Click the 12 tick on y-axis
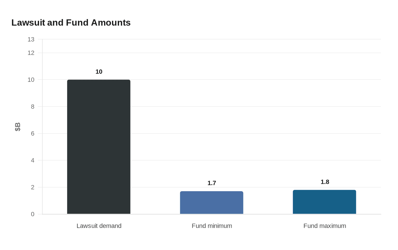This screenshot has height=250, width=398. coord(31,53)
